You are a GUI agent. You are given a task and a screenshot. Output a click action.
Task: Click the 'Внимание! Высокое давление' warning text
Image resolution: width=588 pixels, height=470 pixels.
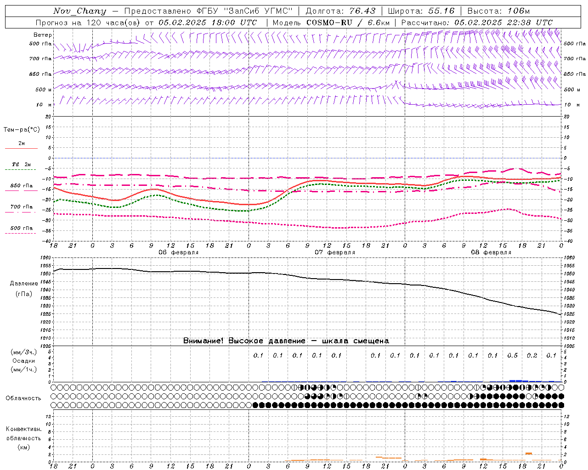(244, 341)
